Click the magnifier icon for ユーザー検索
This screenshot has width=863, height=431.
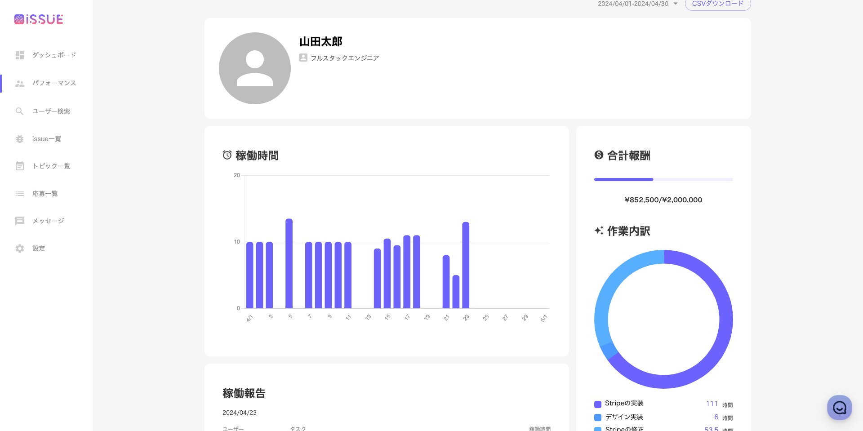pyautogui.click(x=20, y=111)
